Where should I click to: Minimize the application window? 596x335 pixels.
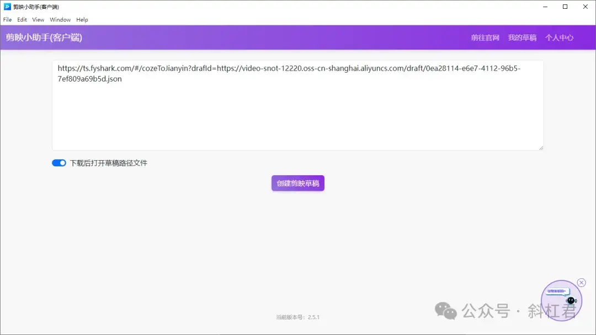click(x=545, y=7)
